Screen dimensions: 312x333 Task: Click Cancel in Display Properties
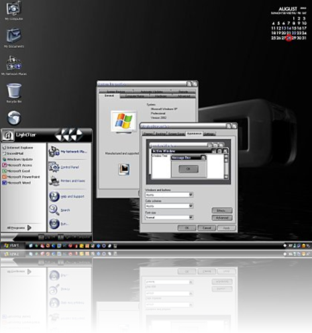pos(207,228)
